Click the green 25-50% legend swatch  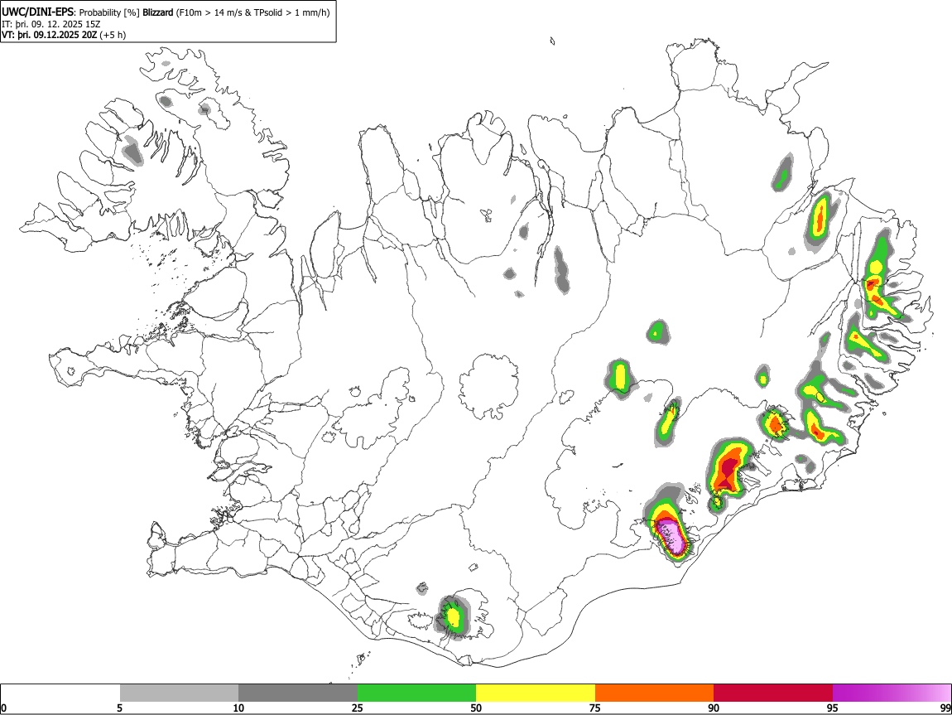[416, 693]
